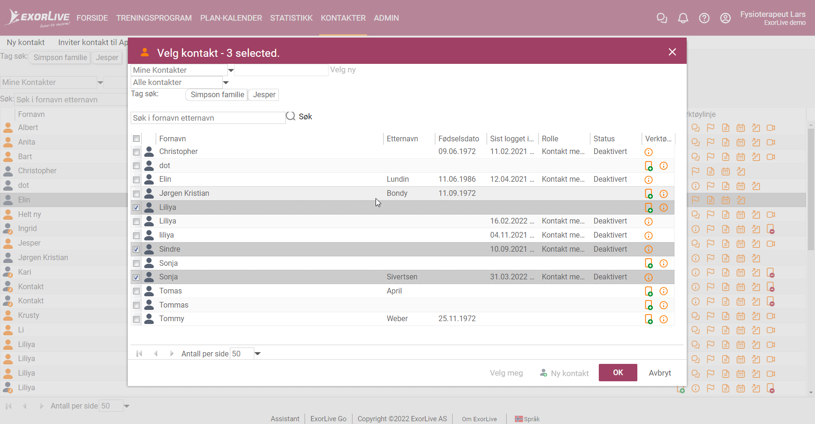Open the Alle kontakter dropdown
The height and width of the screenshot is (424, 815).
click(x=226, y=82)
